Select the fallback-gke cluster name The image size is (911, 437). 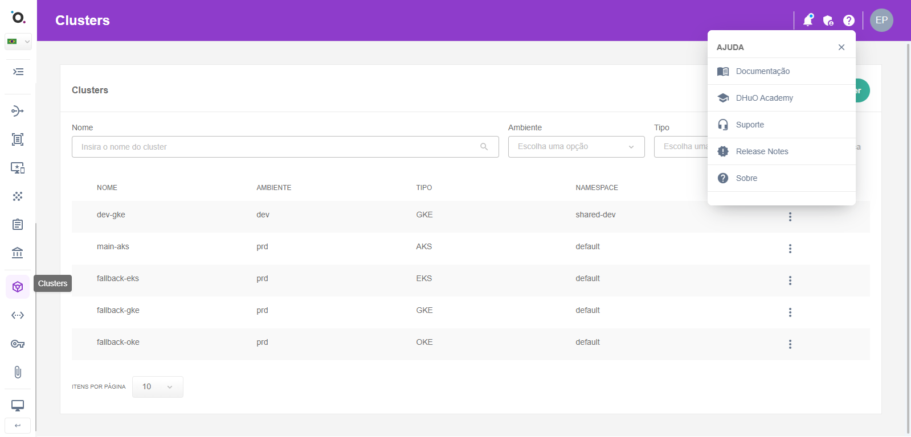pos(118,310)
